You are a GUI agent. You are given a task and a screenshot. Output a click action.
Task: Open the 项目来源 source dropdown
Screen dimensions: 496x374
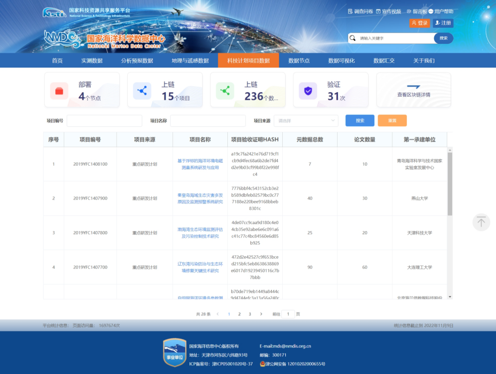coord(305,121)
